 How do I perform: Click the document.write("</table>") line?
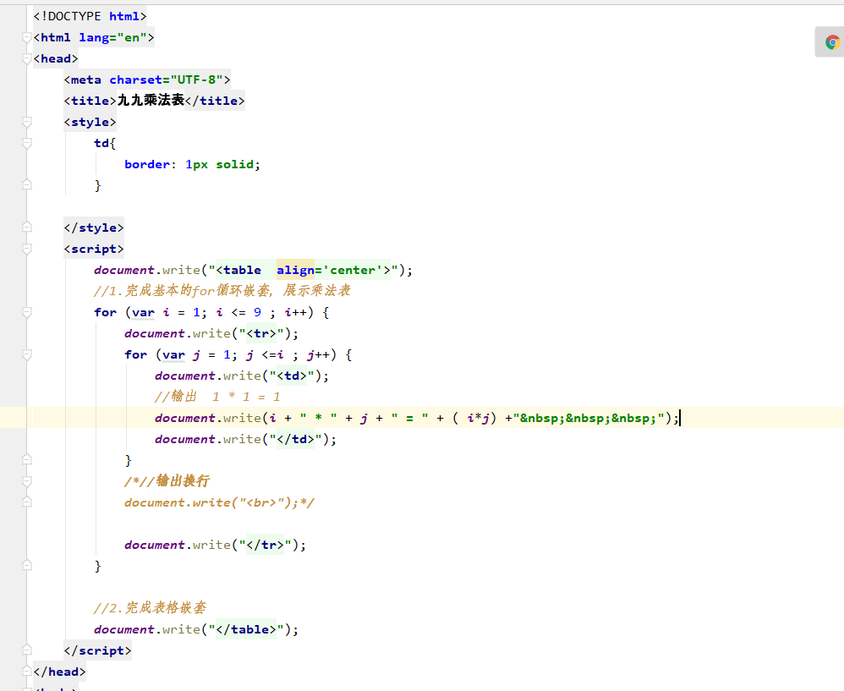(196, 629)
